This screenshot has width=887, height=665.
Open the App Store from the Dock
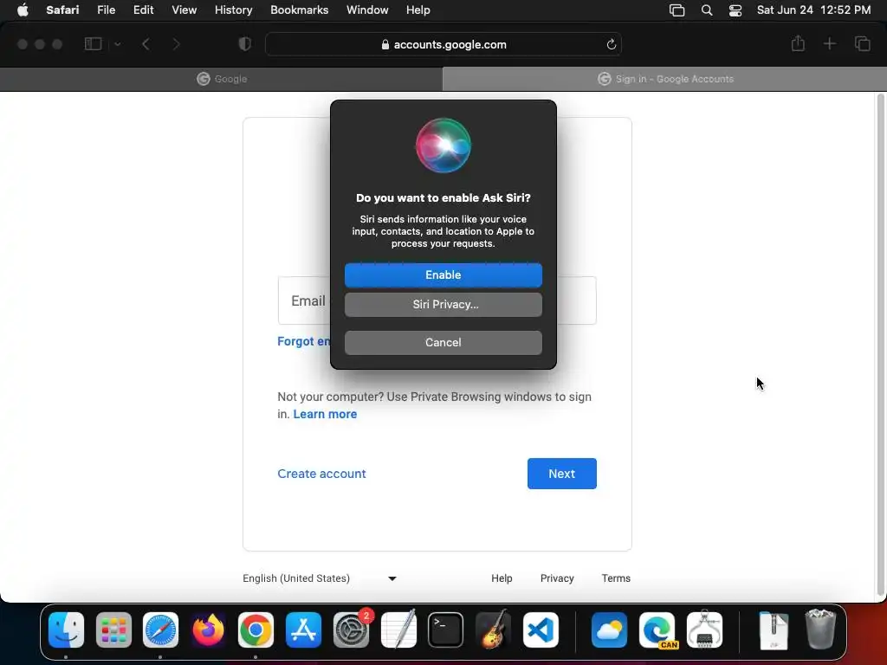click(x=303, y=629)
